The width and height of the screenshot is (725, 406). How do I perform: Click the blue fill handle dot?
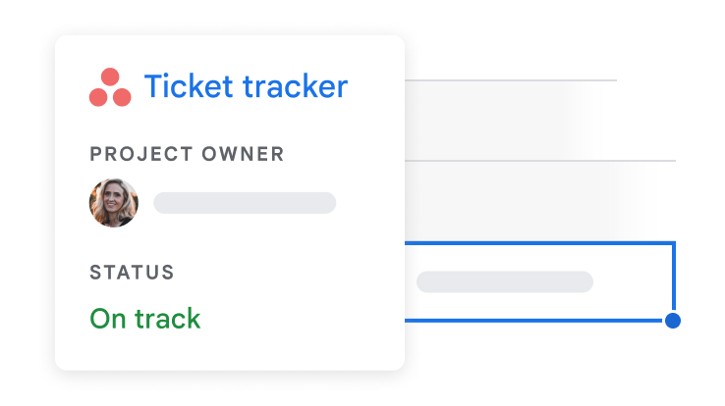(x=673, y=321)
